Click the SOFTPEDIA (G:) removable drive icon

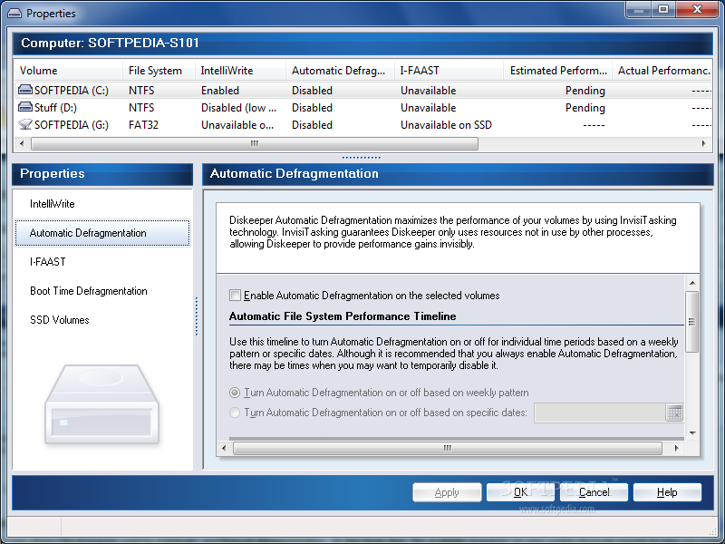click(x=25, y=124)
